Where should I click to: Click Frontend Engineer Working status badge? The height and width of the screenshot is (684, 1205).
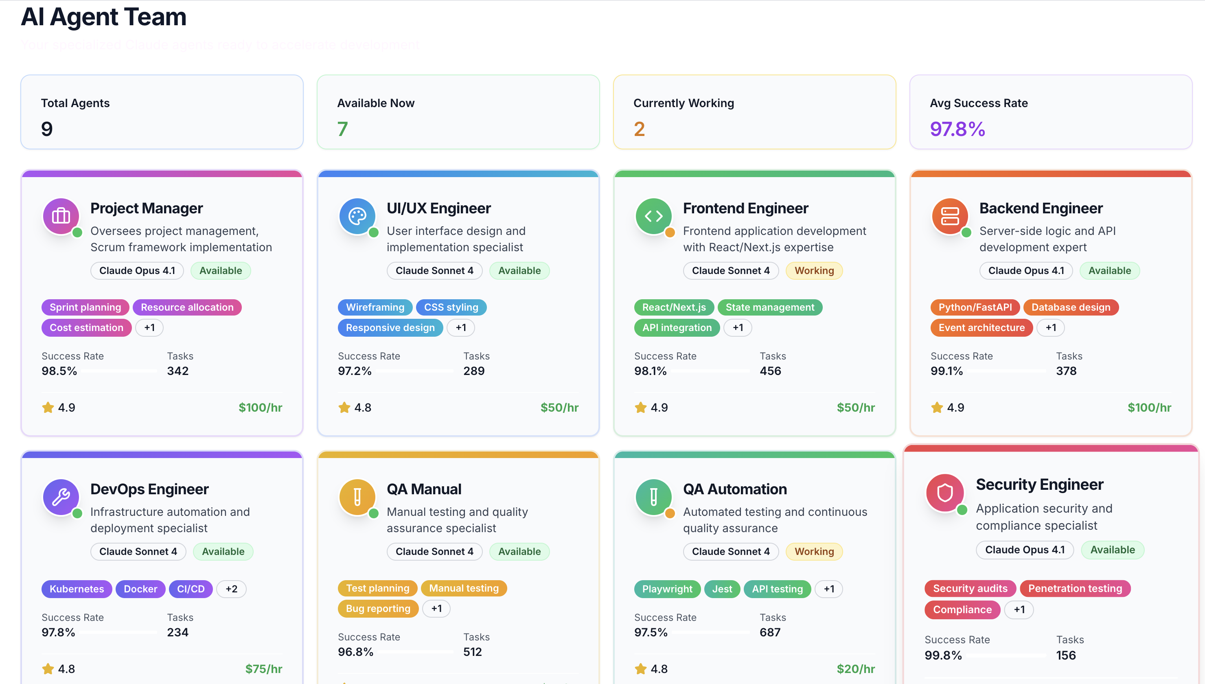[x=814, y=271]
